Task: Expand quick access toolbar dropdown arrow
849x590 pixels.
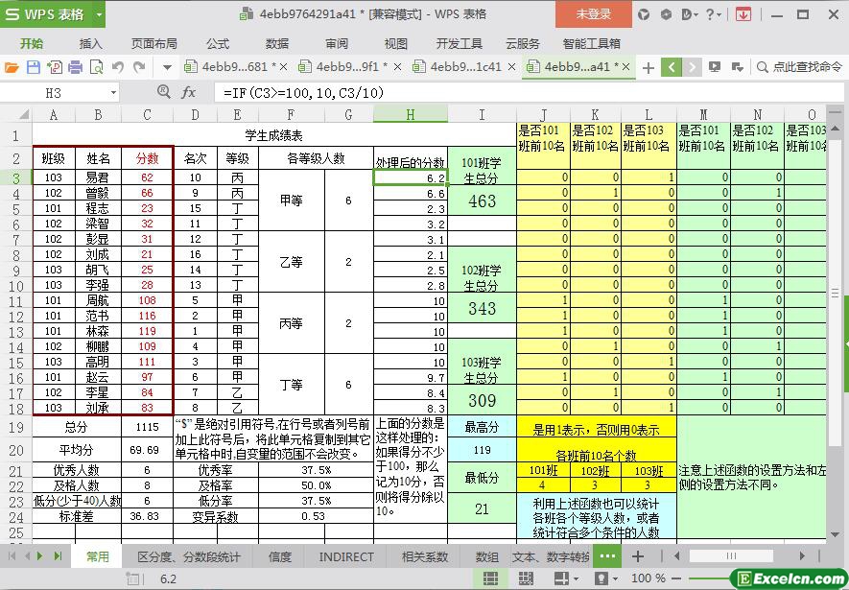Action: click(167, 67)
